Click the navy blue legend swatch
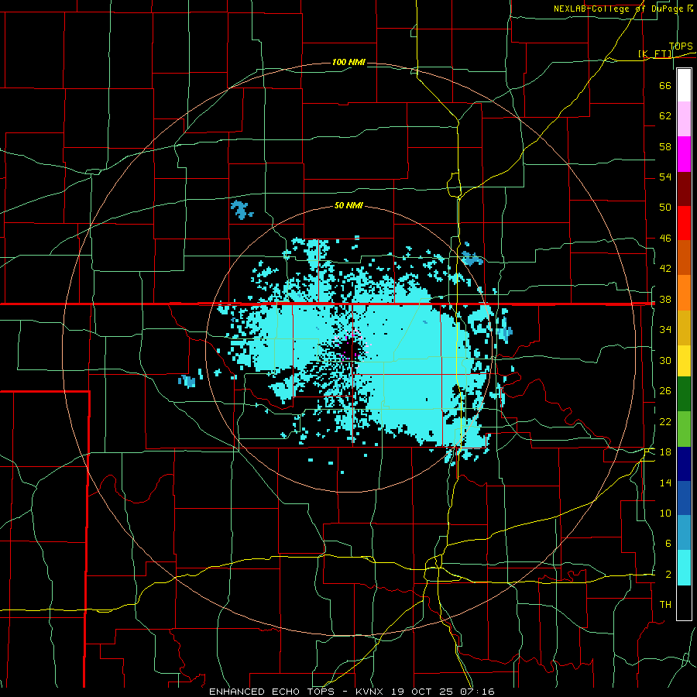The width and height of the screenshot is (697, 697). point(684,464)
